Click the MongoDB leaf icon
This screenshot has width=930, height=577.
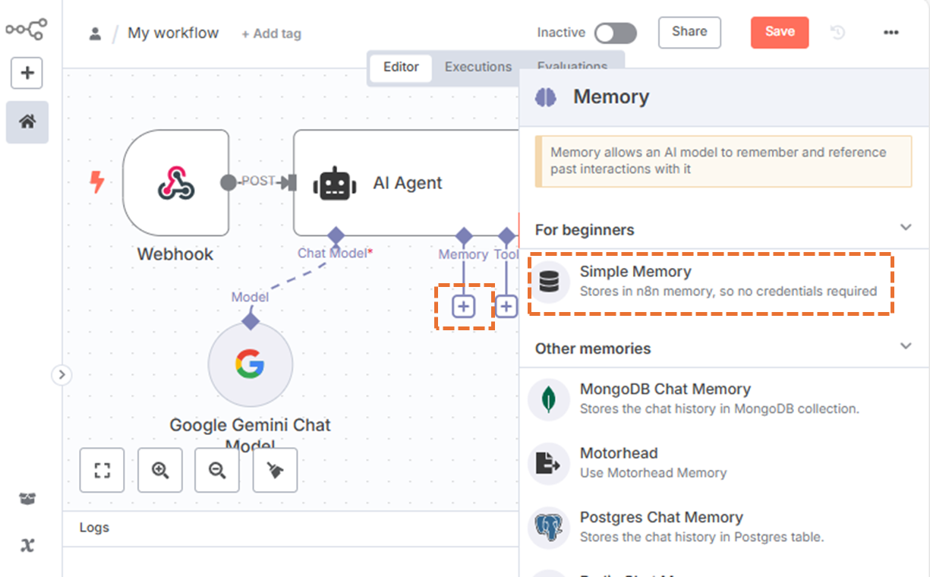pos(548,399)
